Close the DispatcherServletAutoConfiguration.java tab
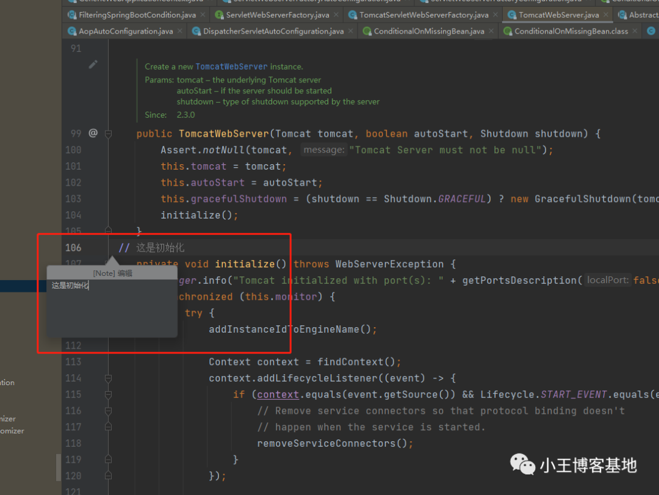Screen dimensions: 659x495 click(350, 31)
